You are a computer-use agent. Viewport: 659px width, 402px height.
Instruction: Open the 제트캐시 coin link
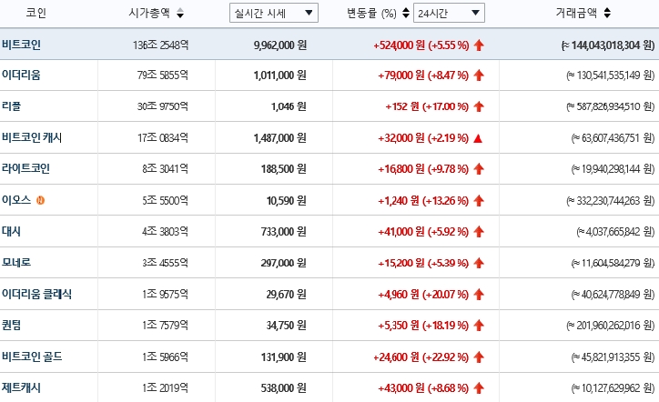click(21, 387)
